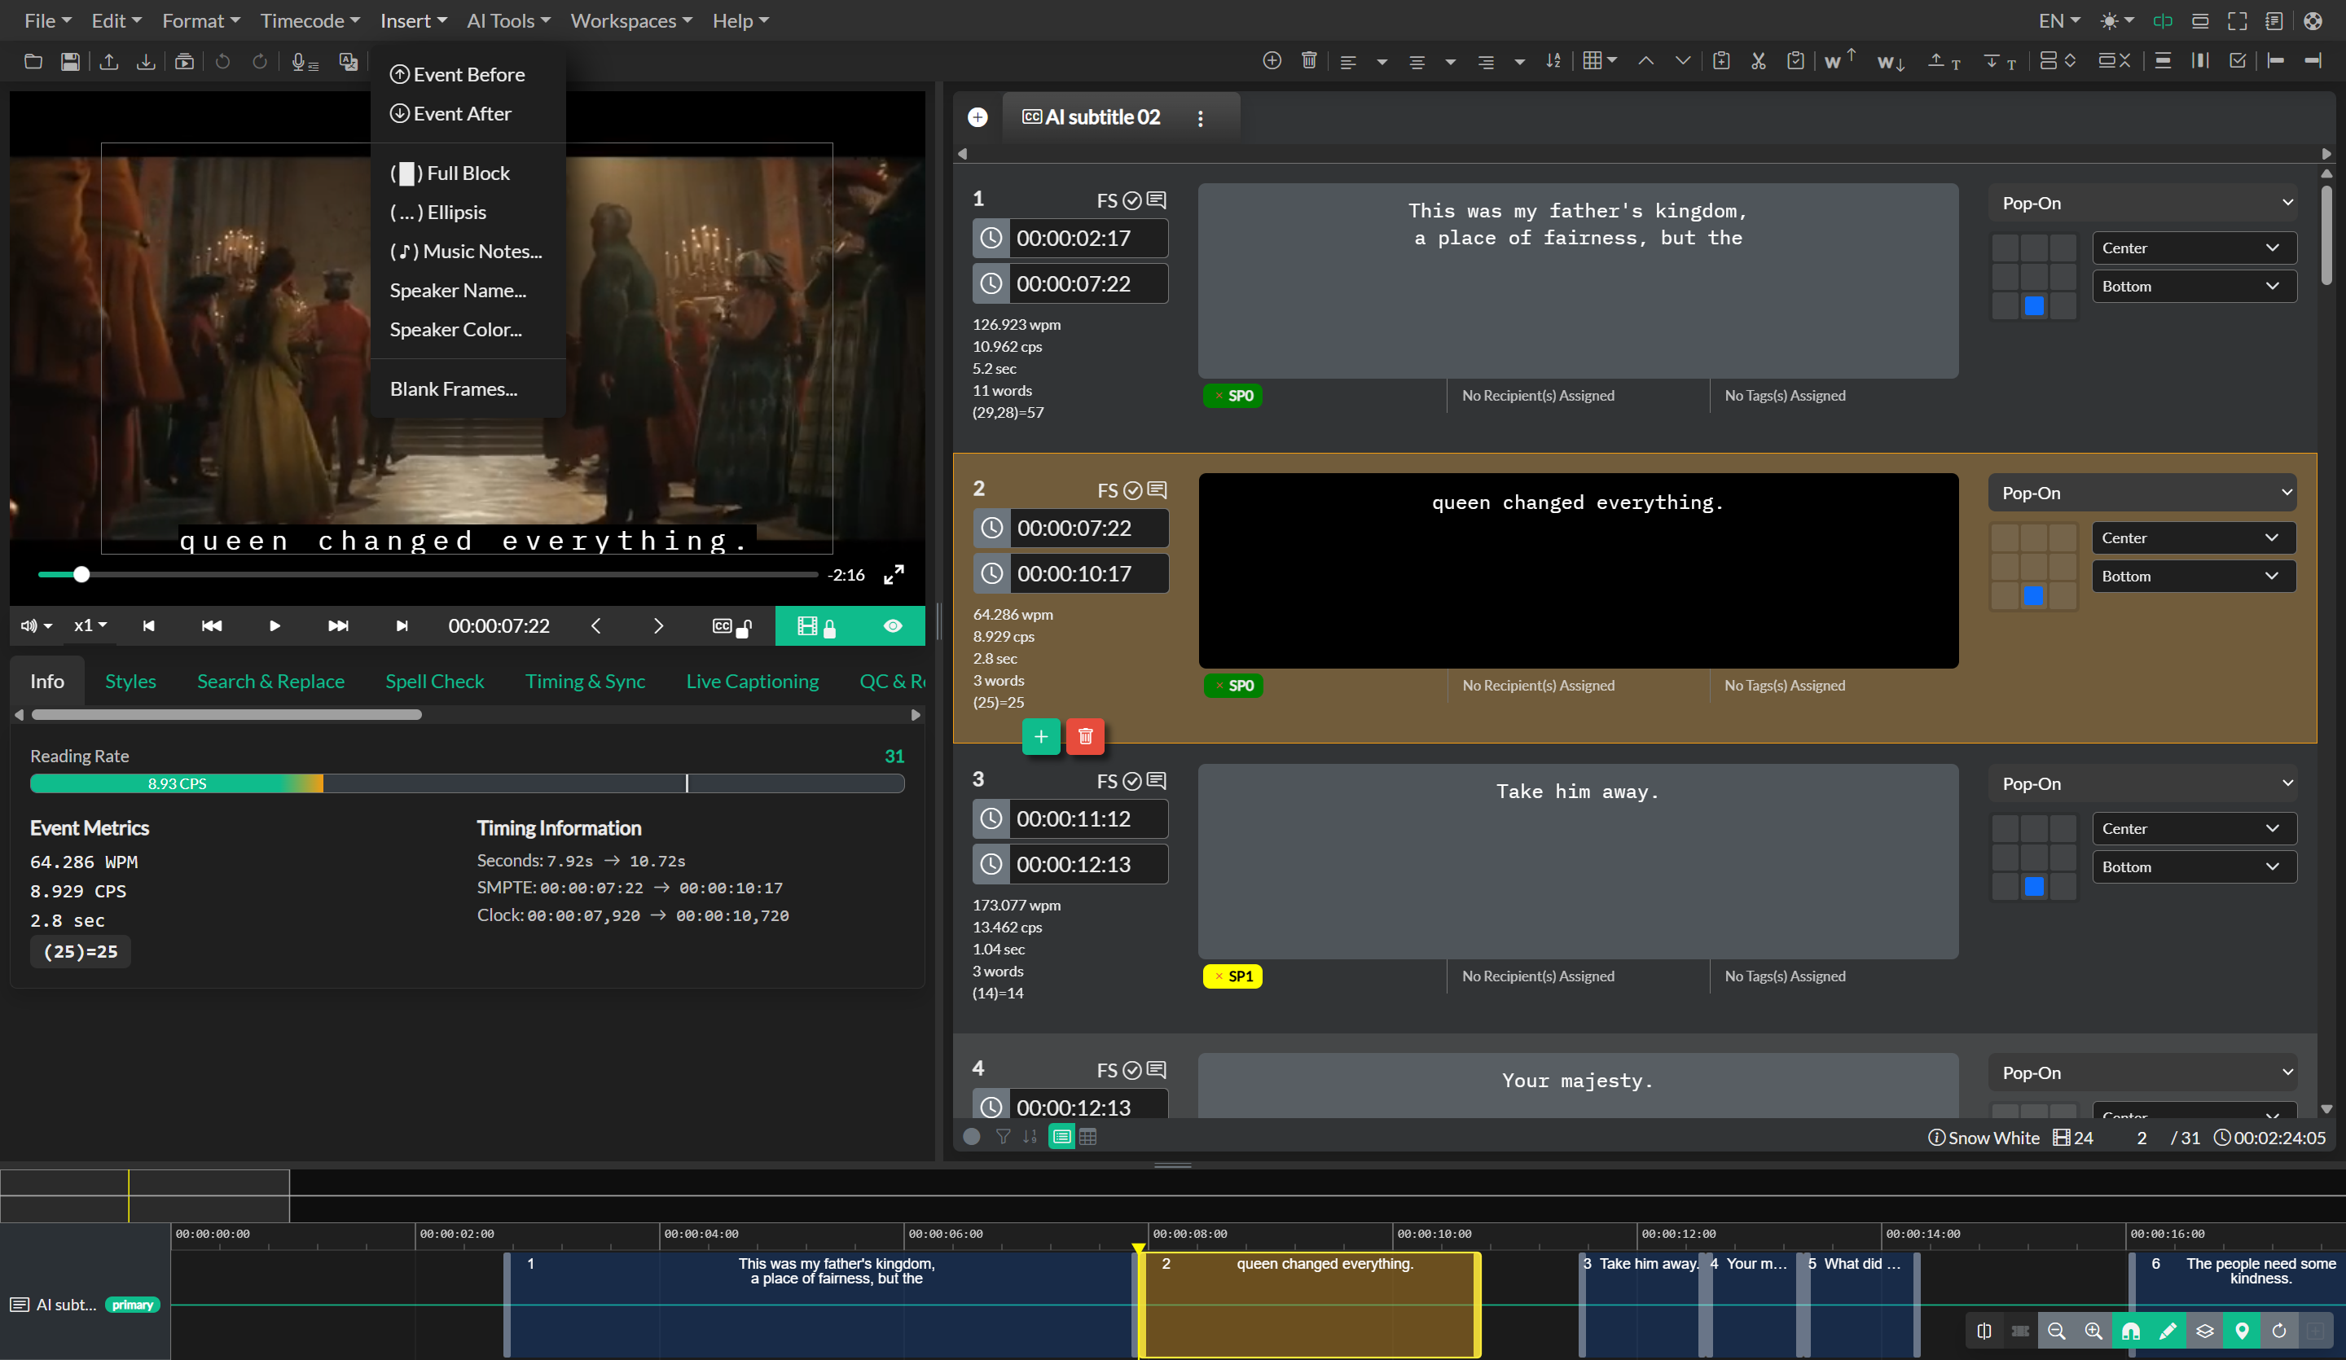Save project using the floppy disk icon
2346x1360 pixels.
(70, 61)
